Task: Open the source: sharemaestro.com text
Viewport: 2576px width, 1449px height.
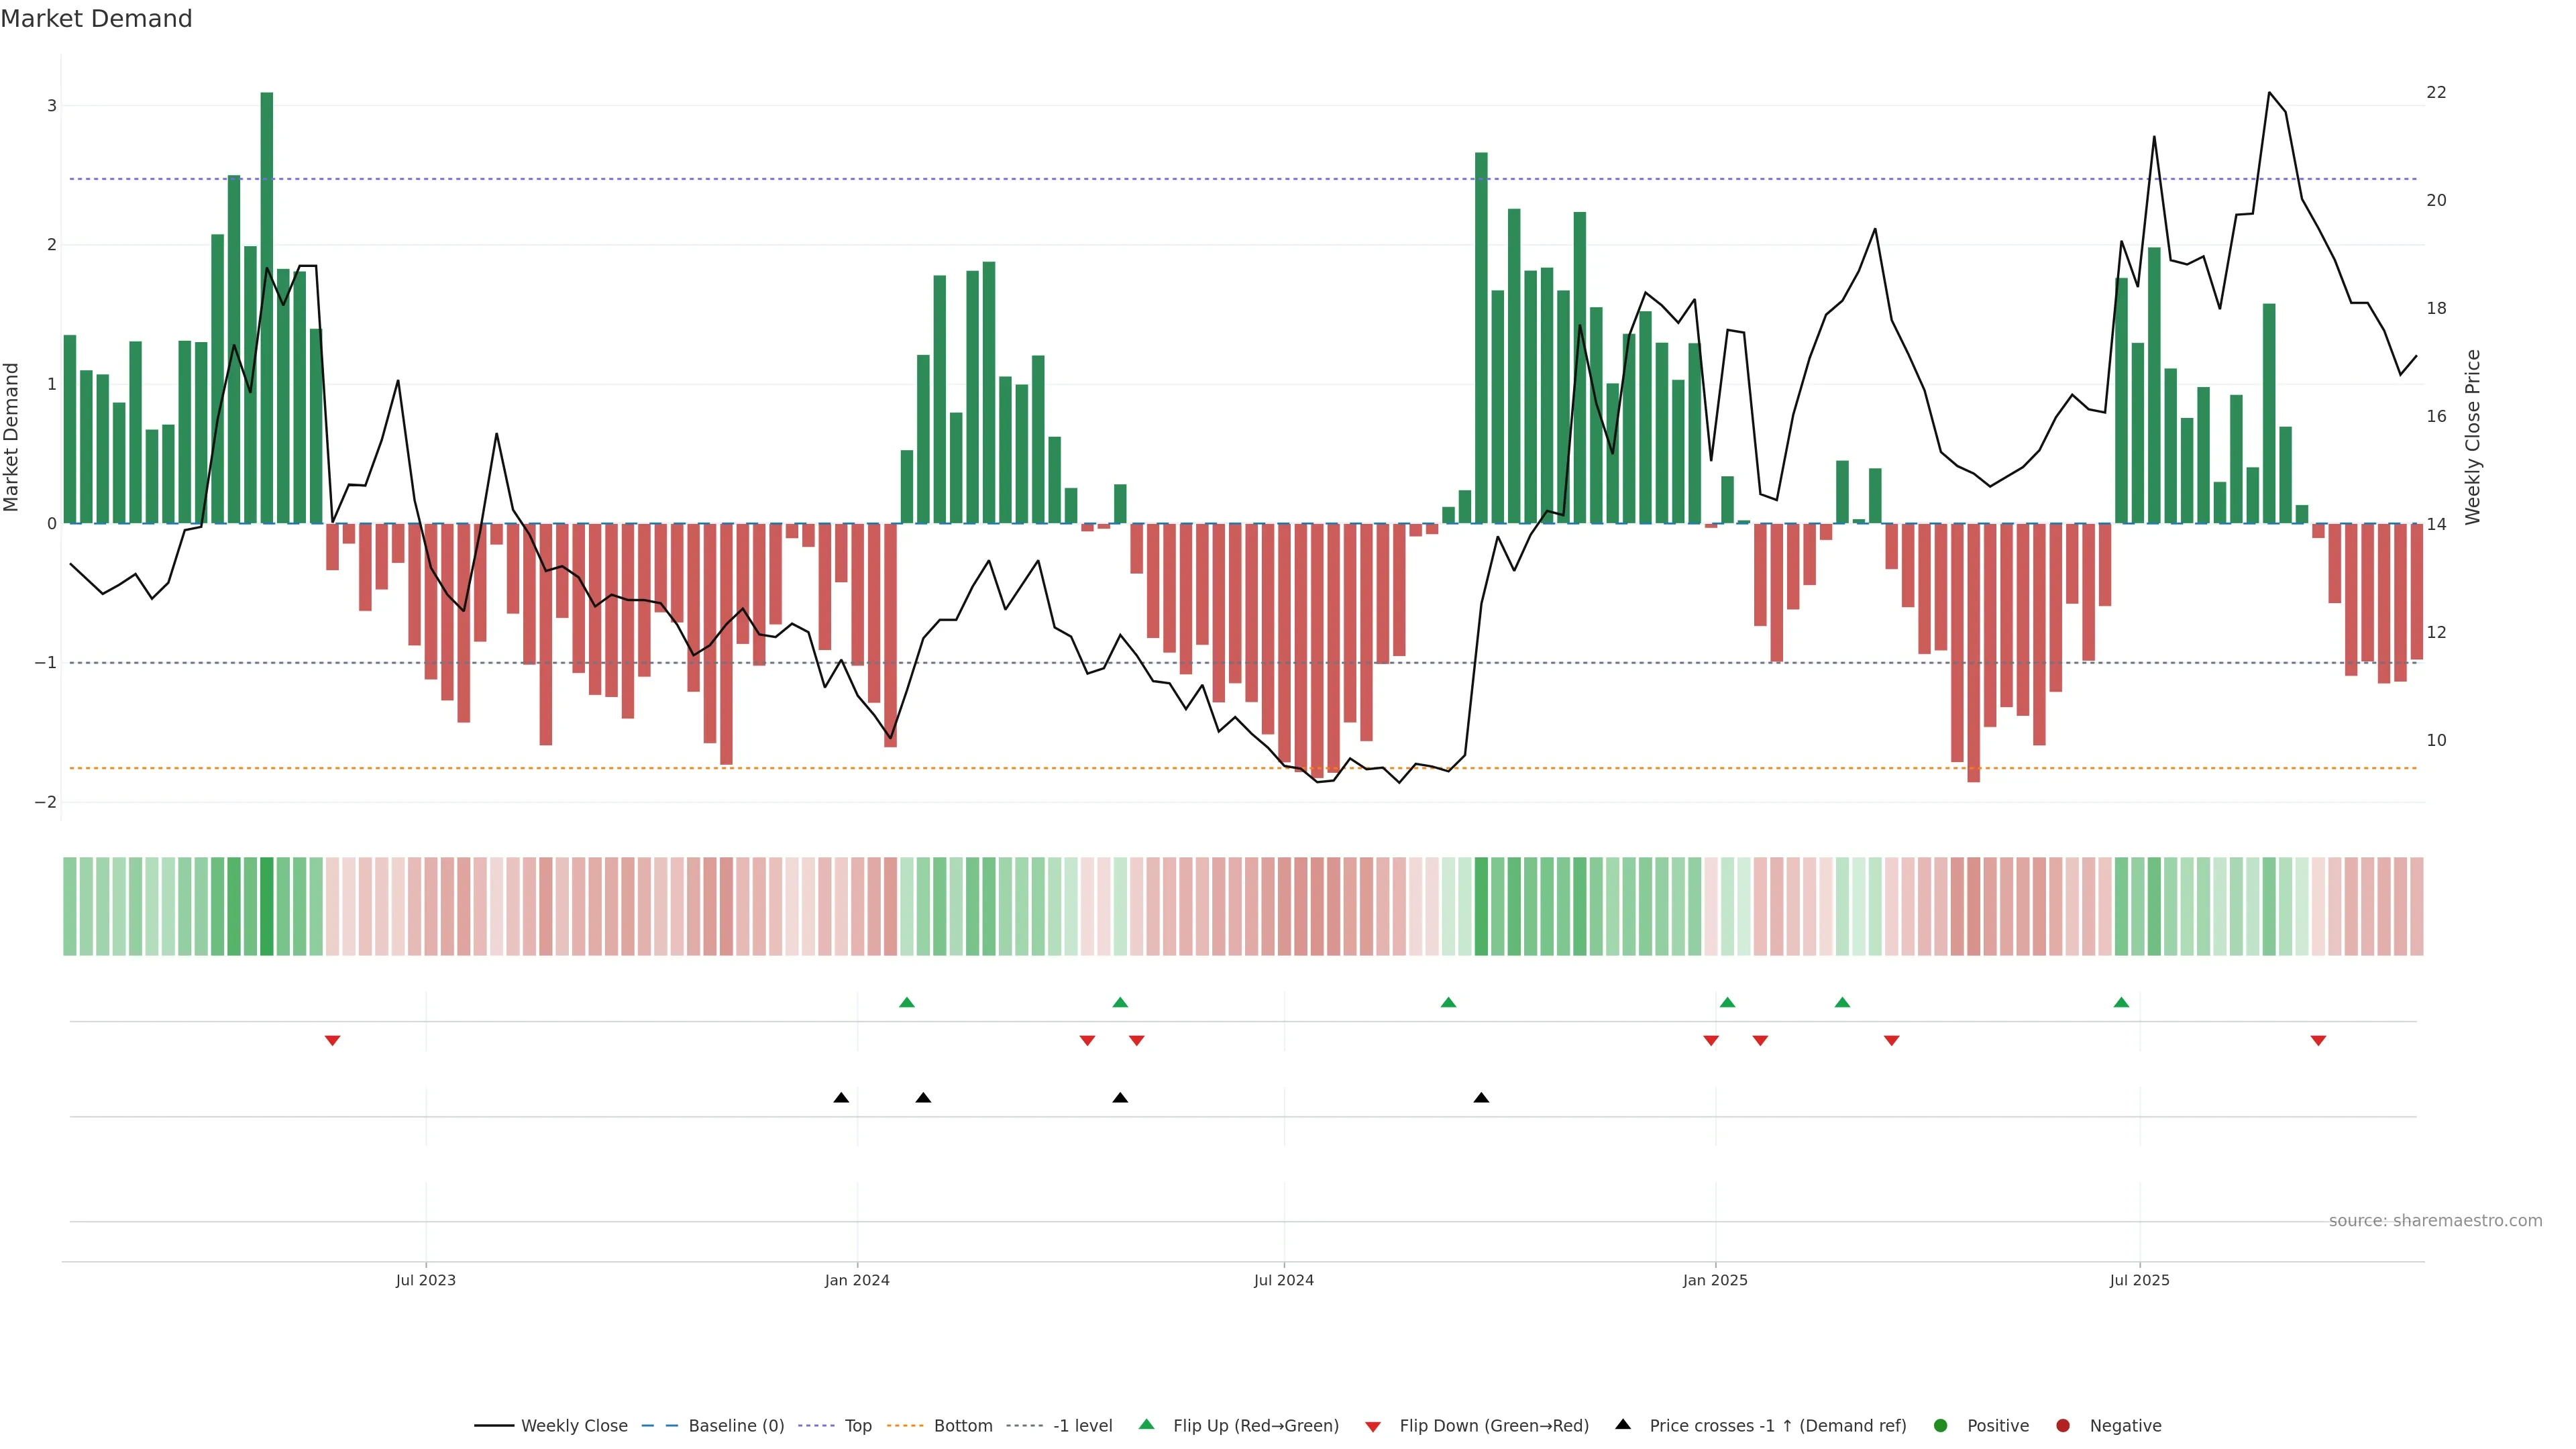Action: tap(2435, 1220)
